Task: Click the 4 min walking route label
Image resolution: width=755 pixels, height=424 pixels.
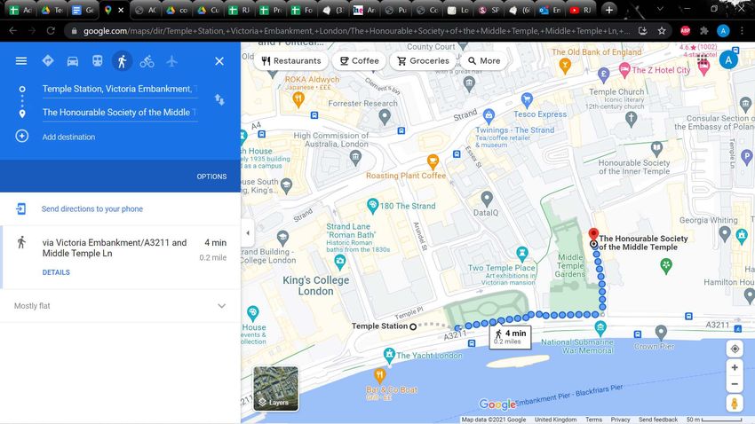Action: pyautogui.click(x=511, y=336)
